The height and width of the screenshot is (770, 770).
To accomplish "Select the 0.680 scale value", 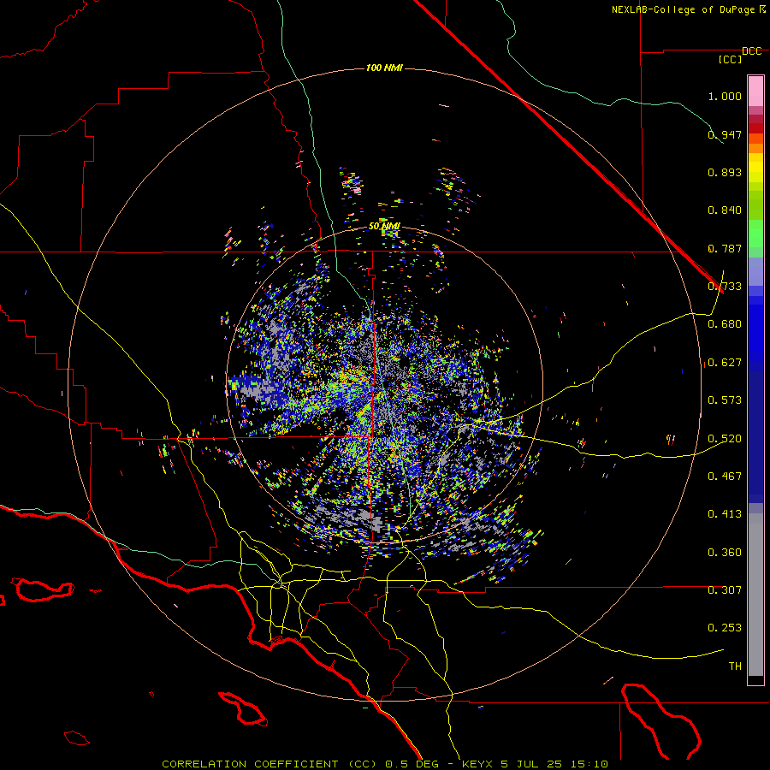I will pyautogui.click(x=725, y=324).
